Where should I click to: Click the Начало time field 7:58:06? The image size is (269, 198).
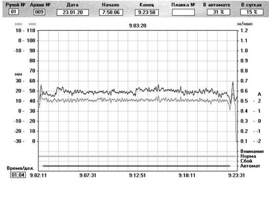pyautogui.click(x=111, y=13)
